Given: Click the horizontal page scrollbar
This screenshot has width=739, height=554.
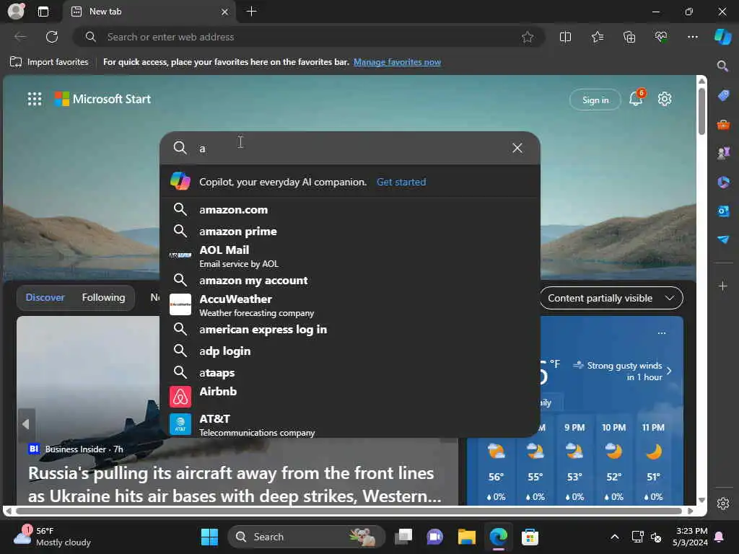Looking at the screenshot, I should [349, 511].
